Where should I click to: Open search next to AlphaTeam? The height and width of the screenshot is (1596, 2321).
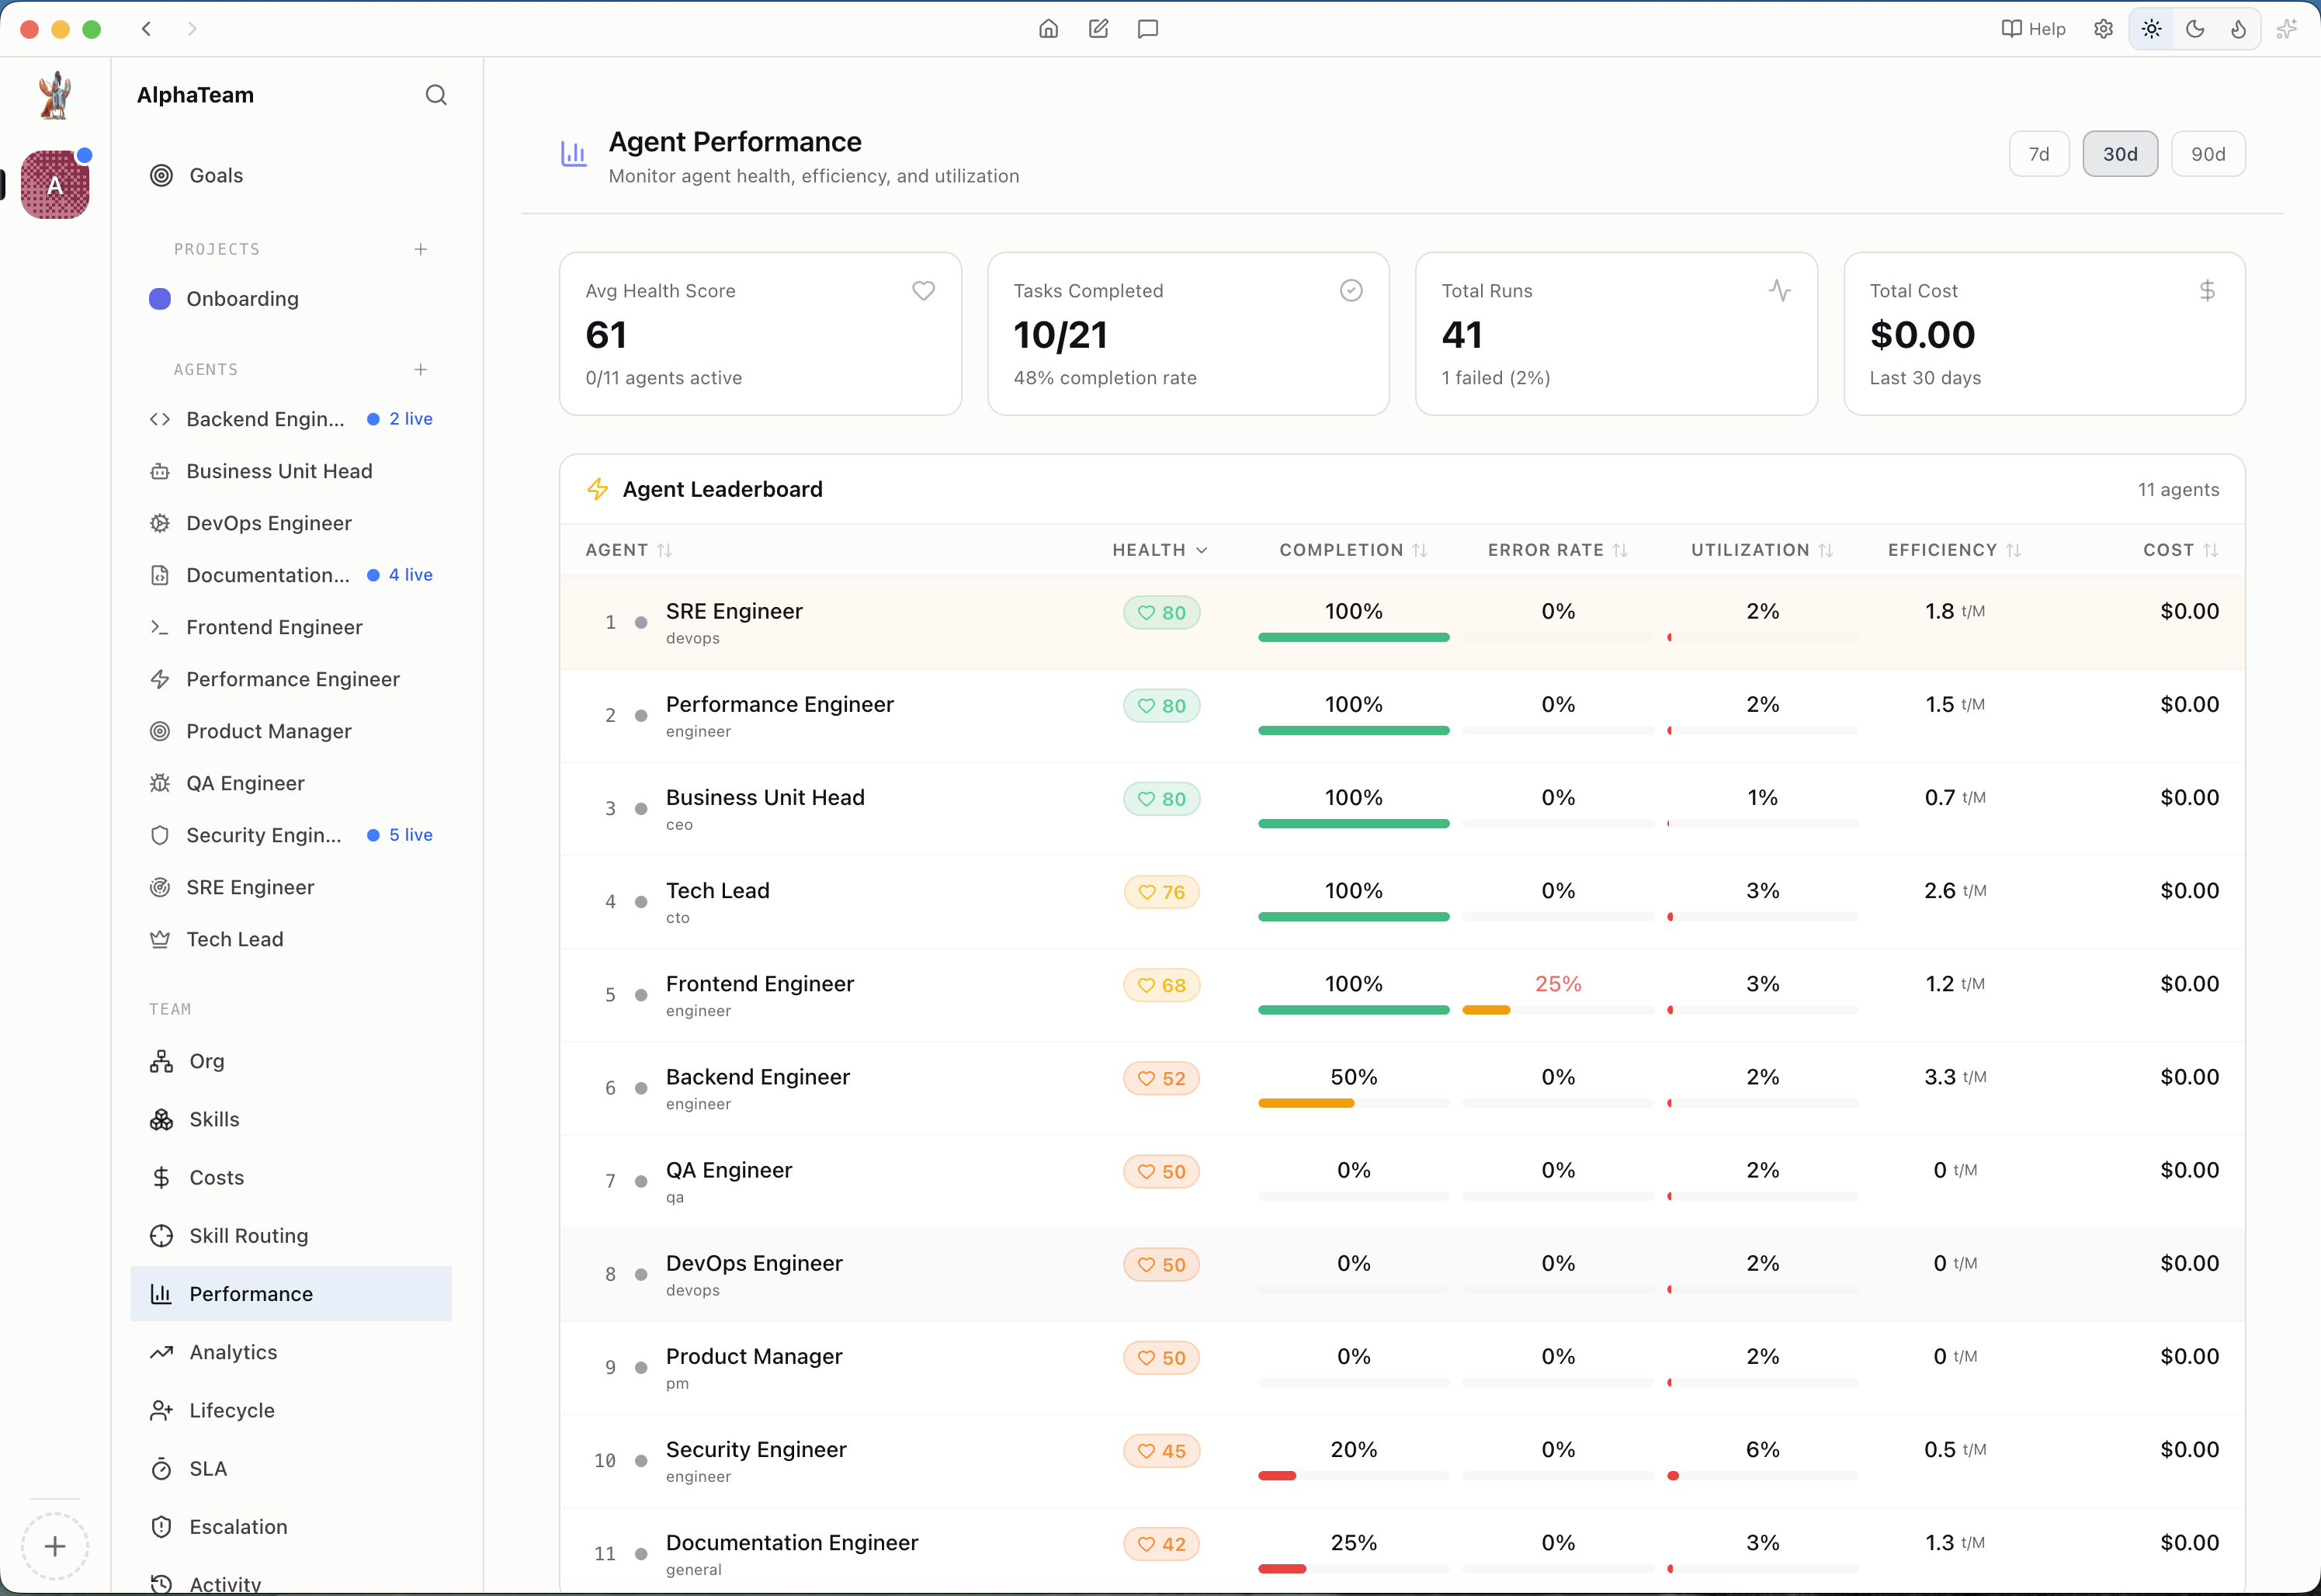pyautogui.click(x=436, y=95)
